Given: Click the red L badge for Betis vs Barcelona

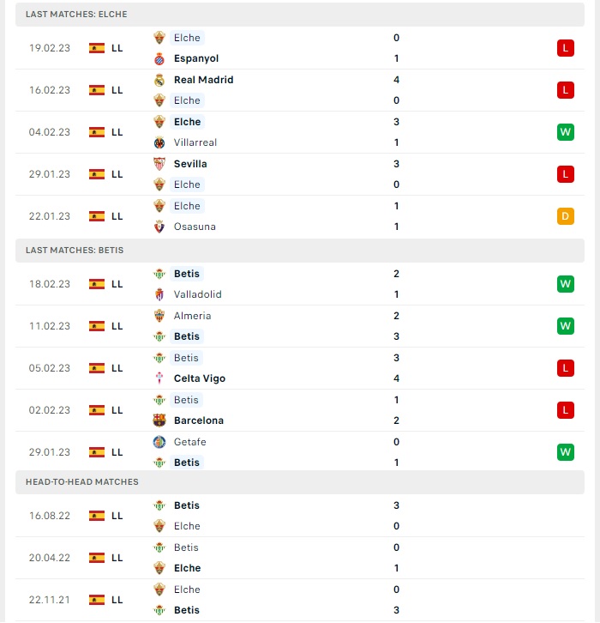Looking at the screenshot, I should point(565,410).
